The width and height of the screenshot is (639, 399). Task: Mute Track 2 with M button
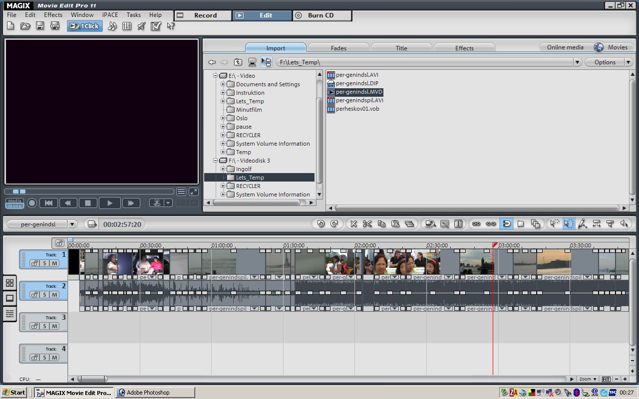coord(54,295)
